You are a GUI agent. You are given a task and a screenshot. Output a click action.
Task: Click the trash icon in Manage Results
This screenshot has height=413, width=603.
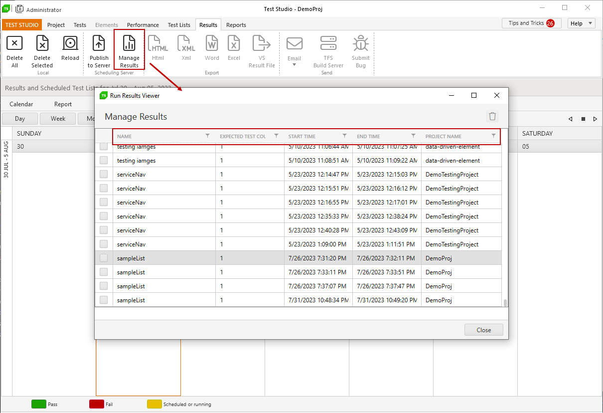492,116
